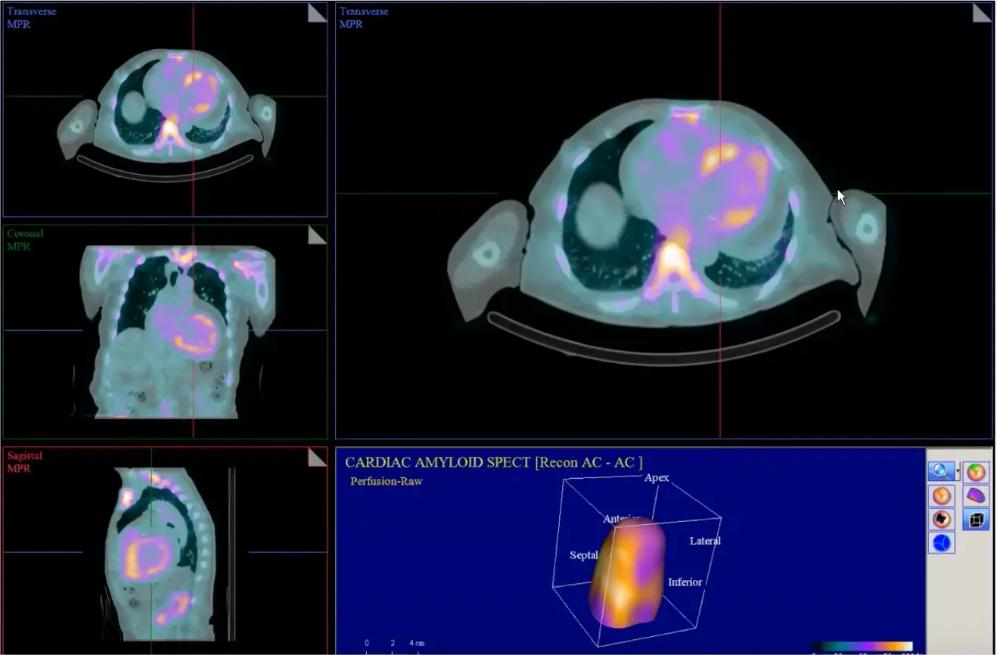
Task: Expand the top-left Transverse MPR corner triangle
Action: (x=317, y=13)
